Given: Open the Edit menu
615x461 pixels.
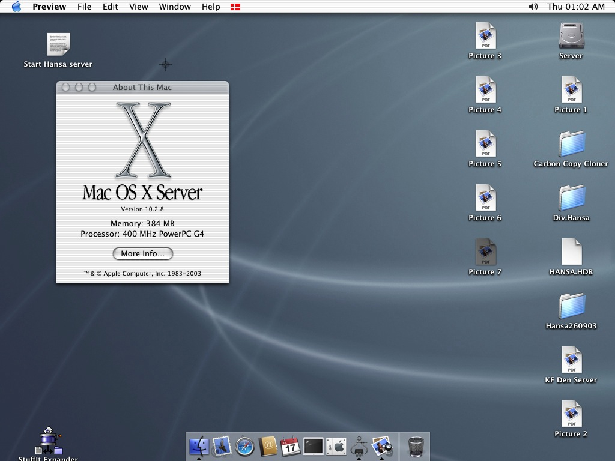Looking at the screenshot, I should tap(111, 7).
